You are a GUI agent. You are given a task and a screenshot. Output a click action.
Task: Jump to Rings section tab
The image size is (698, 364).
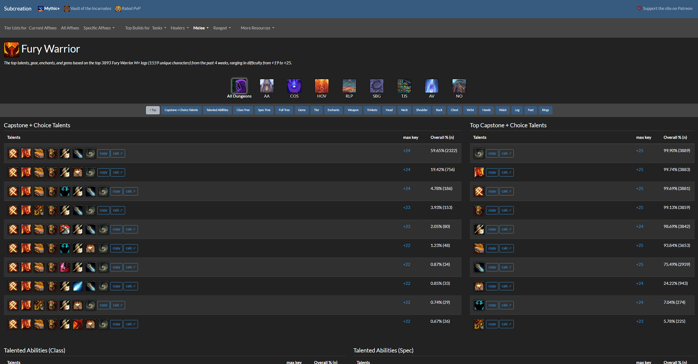[545, 110]
